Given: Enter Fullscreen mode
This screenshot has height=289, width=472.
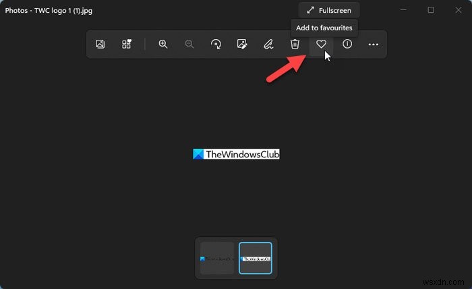Looking at the screenshot, I should pyautogui.click(x=329, y=10).
